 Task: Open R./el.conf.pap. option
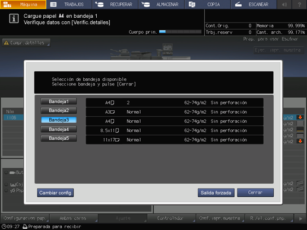point(269,218)
